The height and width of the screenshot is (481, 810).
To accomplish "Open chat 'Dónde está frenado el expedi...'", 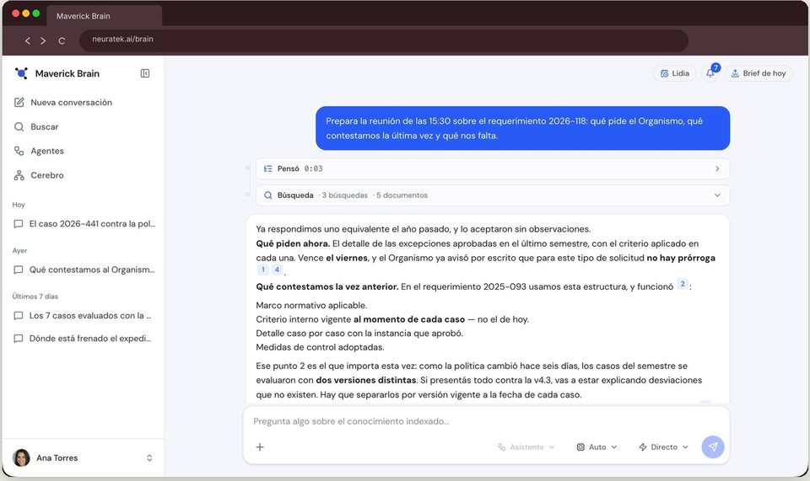I will pos(84,338).
